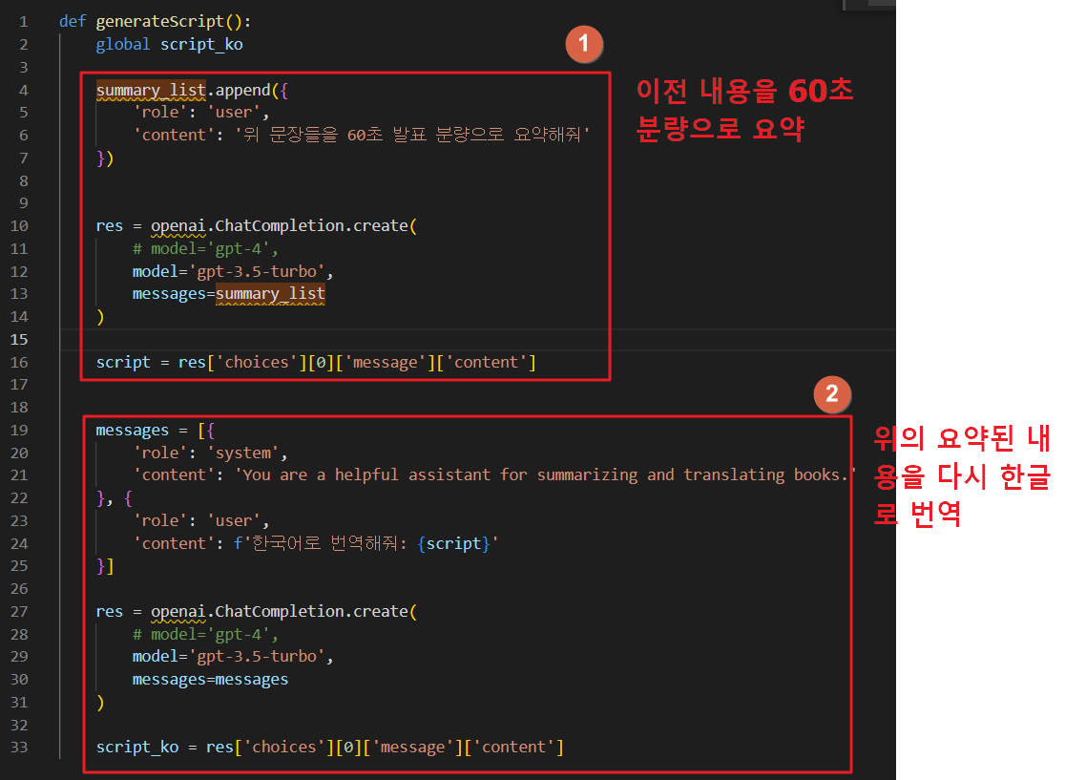Click script_ko in the global statement
The height and width of the screenshot is (780, 1086).
click(201, 44)
